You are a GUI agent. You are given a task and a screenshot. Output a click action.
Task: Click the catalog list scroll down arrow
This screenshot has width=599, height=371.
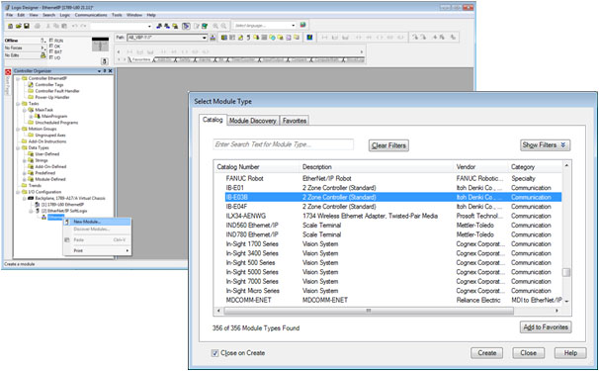(566, 302)
